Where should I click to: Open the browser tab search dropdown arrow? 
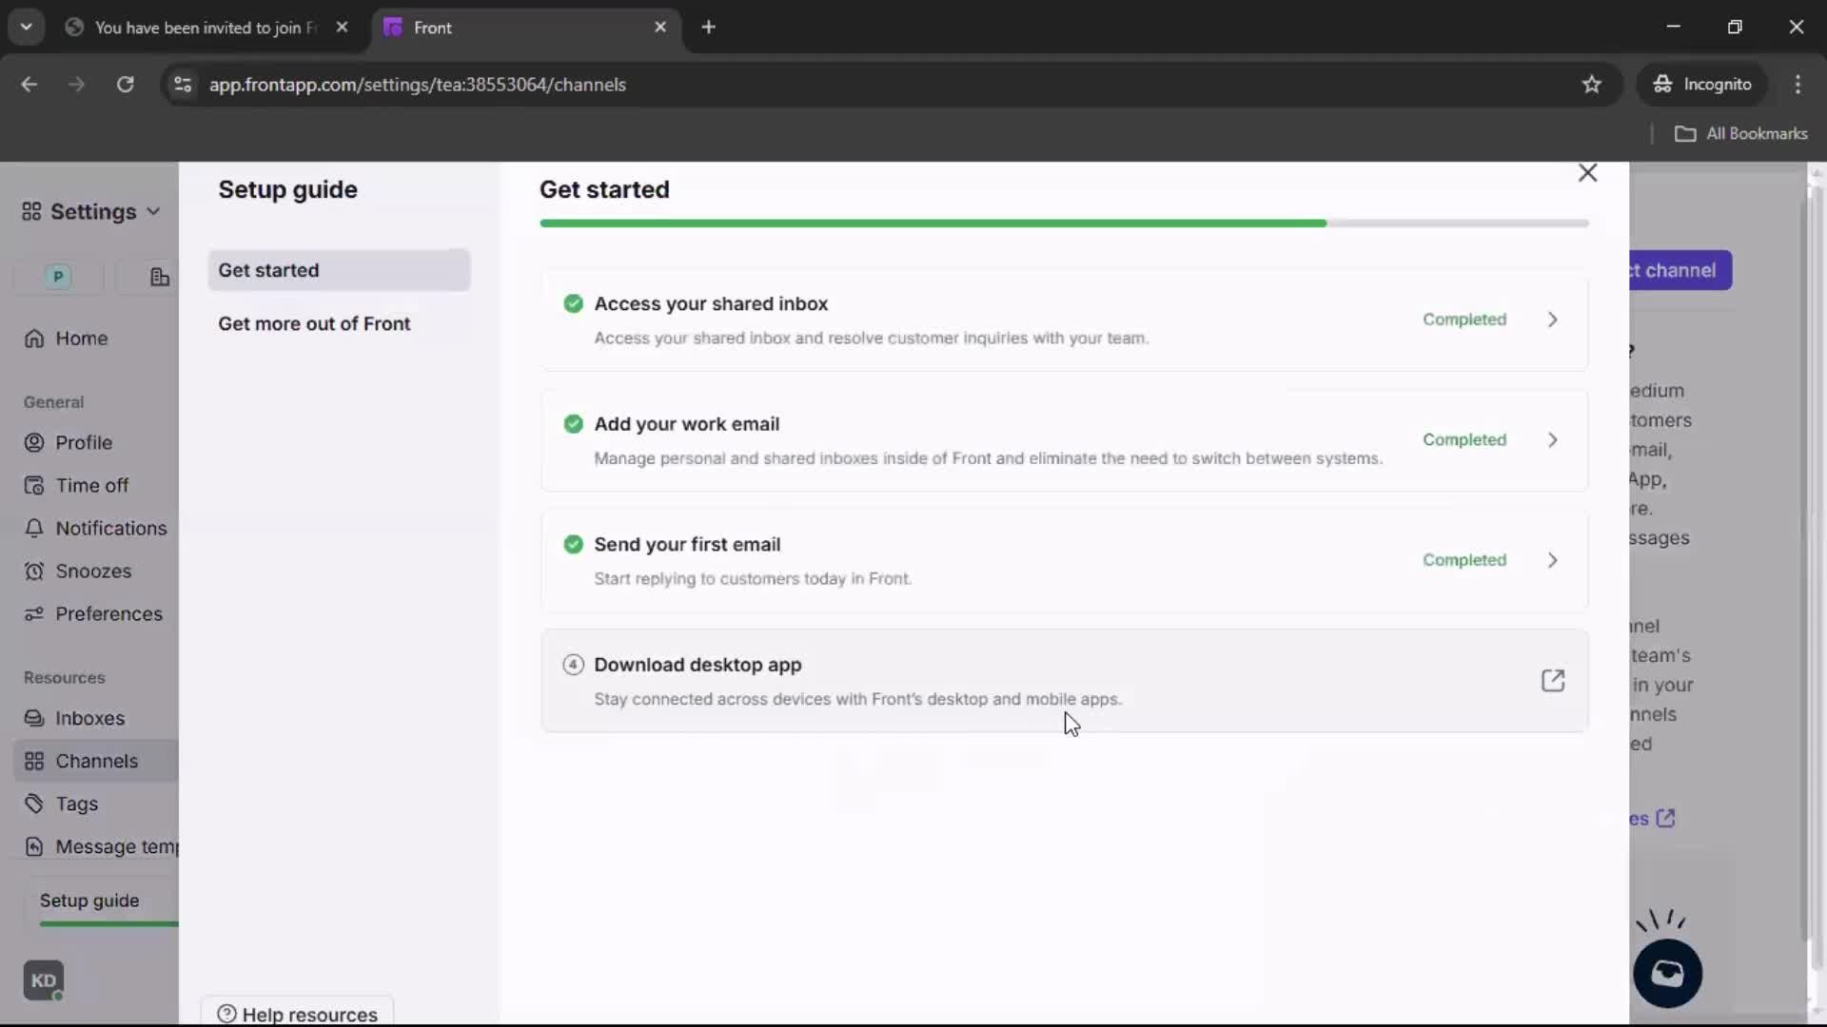(26, 27)
